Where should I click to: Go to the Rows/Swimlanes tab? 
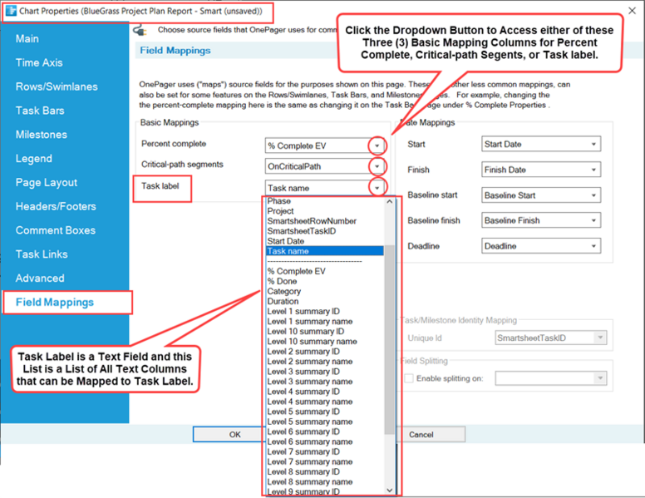pos(57,86)
